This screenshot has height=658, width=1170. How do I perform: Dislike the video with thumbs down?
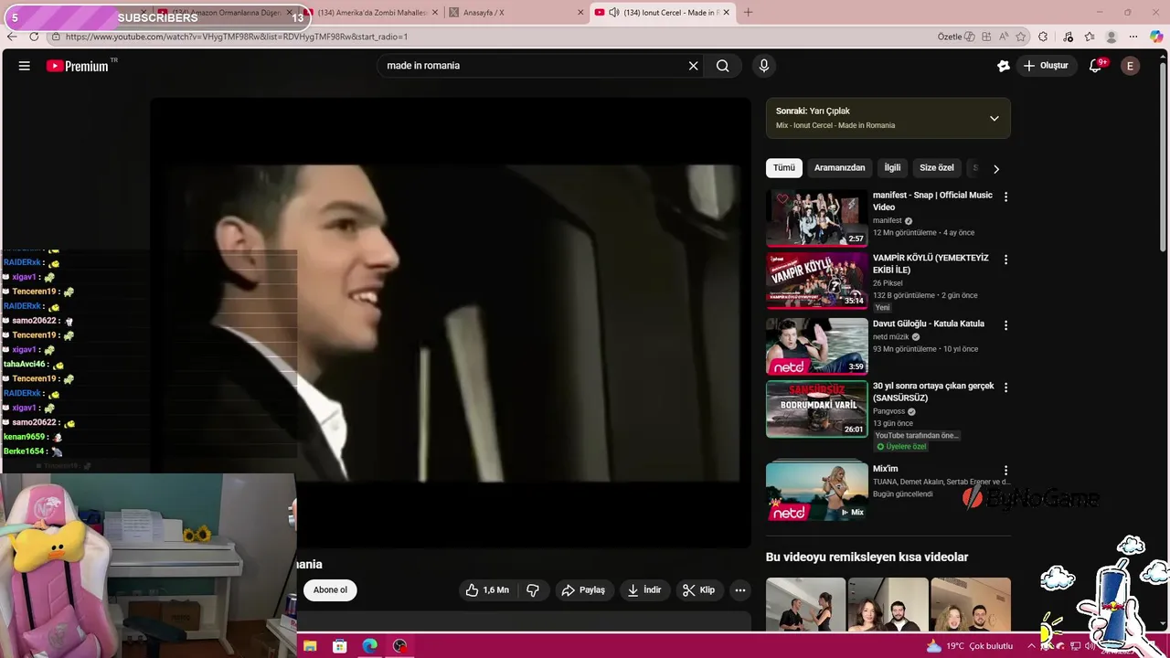tap(533, 590)
